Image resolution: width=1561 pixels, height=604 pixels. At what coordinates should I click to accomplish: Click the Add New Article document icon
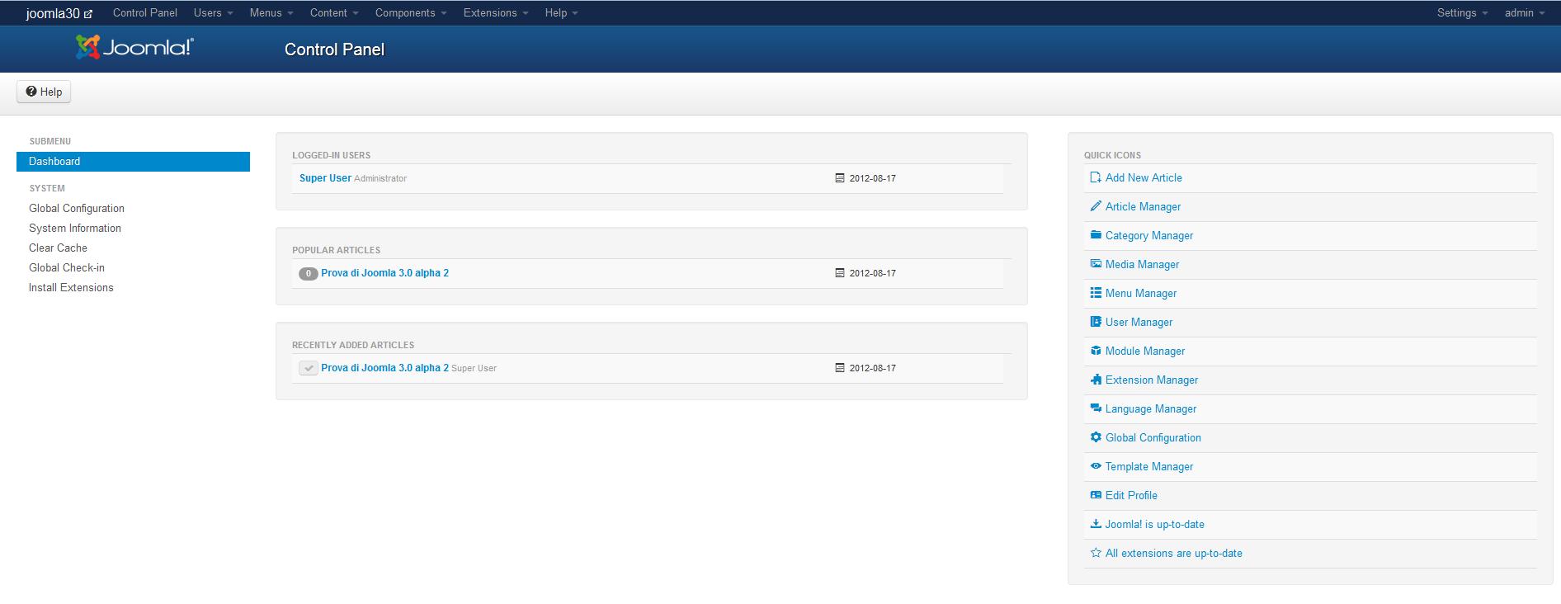point(1096,177)
